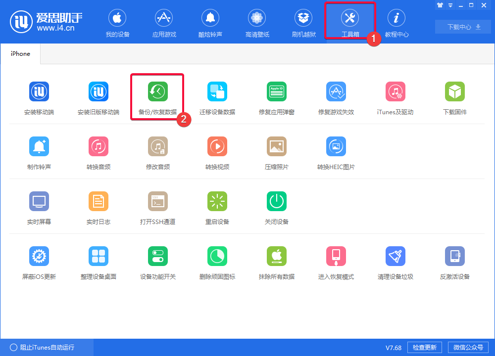The image size is (495, 356).
Task: Open 屏蔽iOS更新 to block iOS updates
Action: (39, 261)
